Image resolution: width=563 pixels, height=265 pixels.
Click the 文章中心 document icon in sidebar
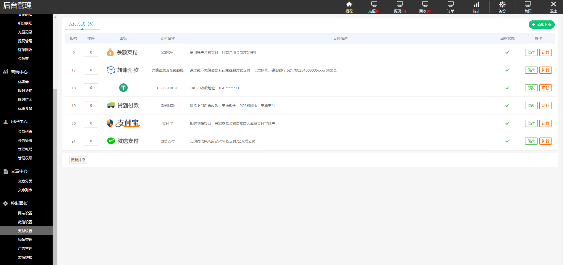[x=6, y=171]
